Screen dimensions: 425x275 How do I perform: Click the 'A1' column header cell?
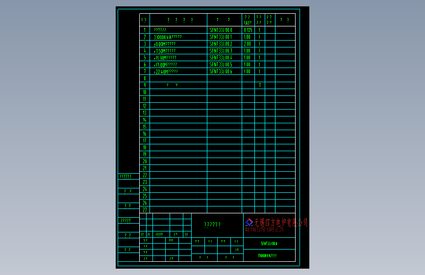(248, 20)
